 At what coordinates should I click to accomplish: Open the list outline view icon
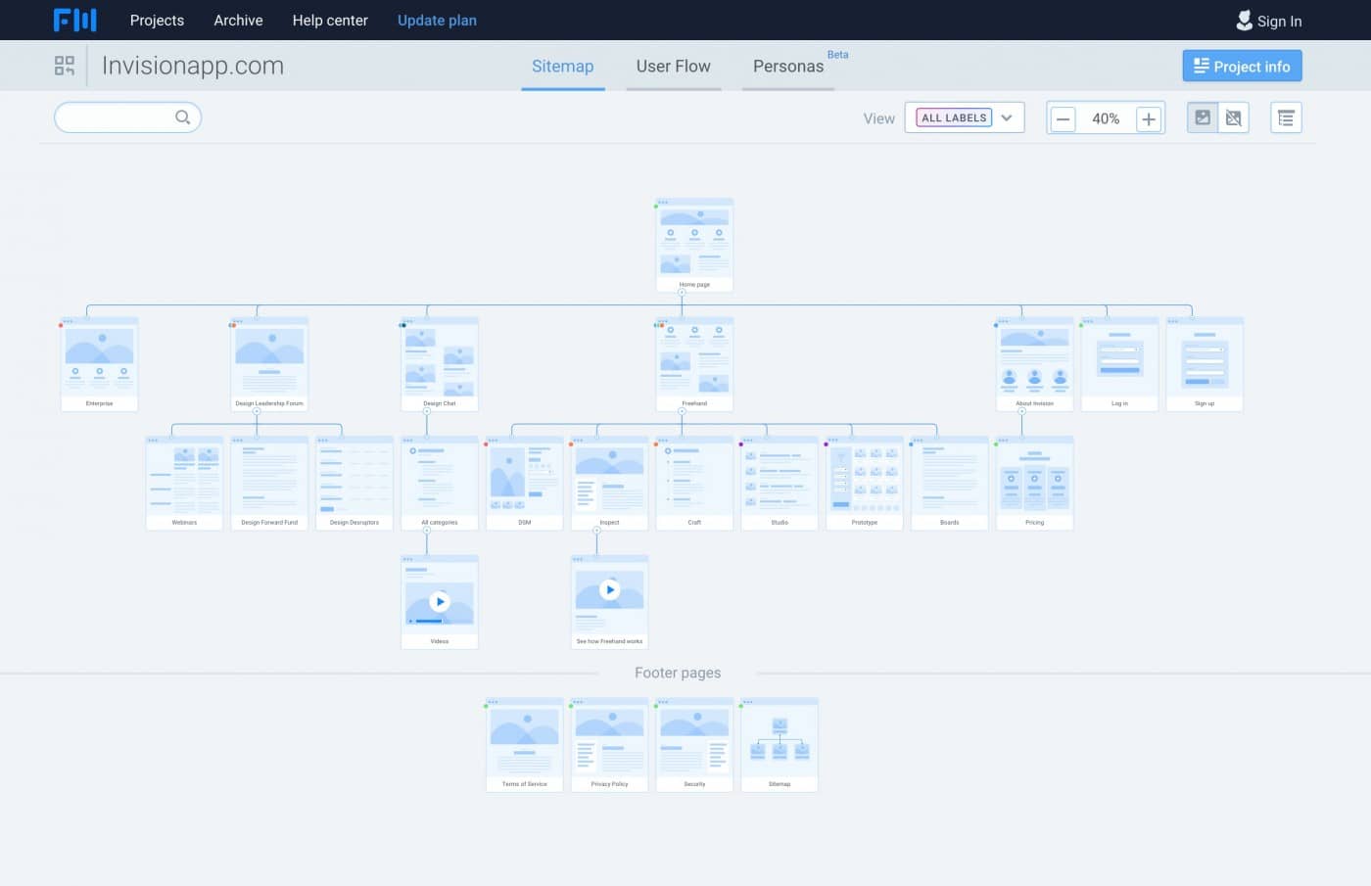1285,117
